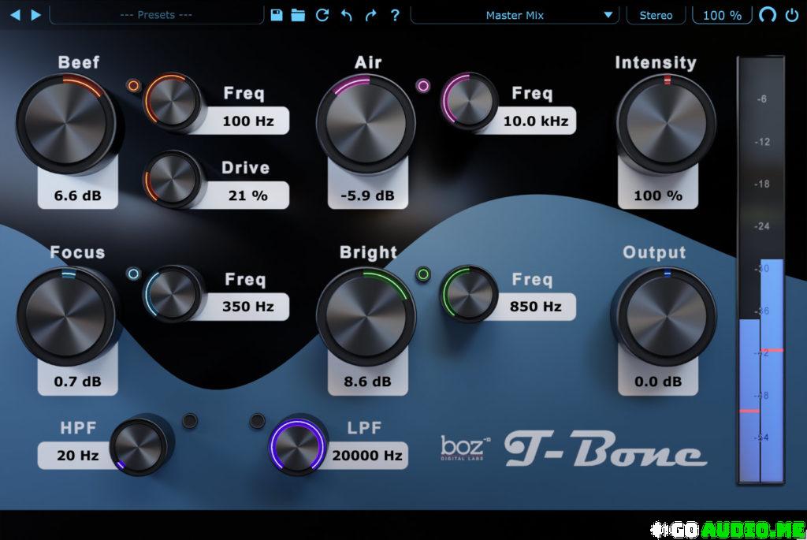Image resolution: width=807 pixels, height=540 pixels.
Task: Enable the LPF filter LED button
Action: (257, 421)
